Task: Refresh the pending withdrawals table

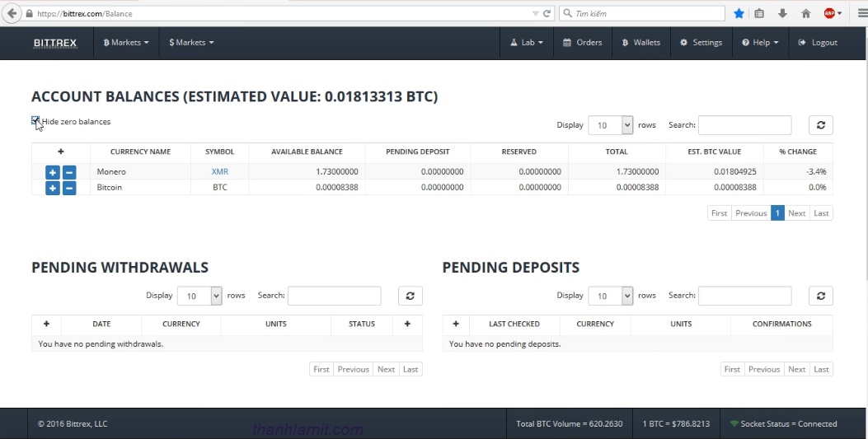Action: point(411,296)
